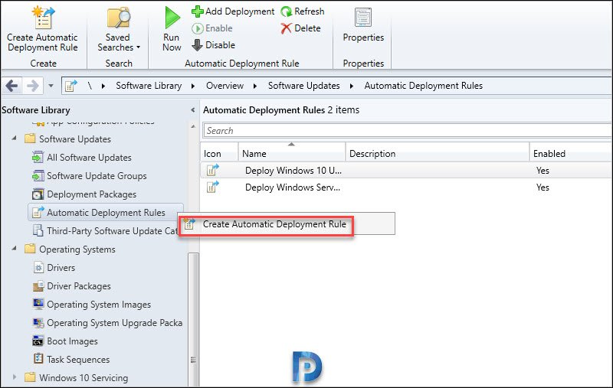Click the Back navigation arrow
The image size is (613, 388).
(11, 86)
